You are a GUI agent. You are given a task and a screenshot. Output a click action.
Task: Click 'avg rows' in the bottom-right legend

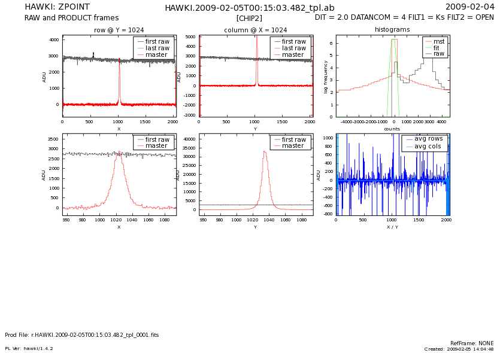428,139
